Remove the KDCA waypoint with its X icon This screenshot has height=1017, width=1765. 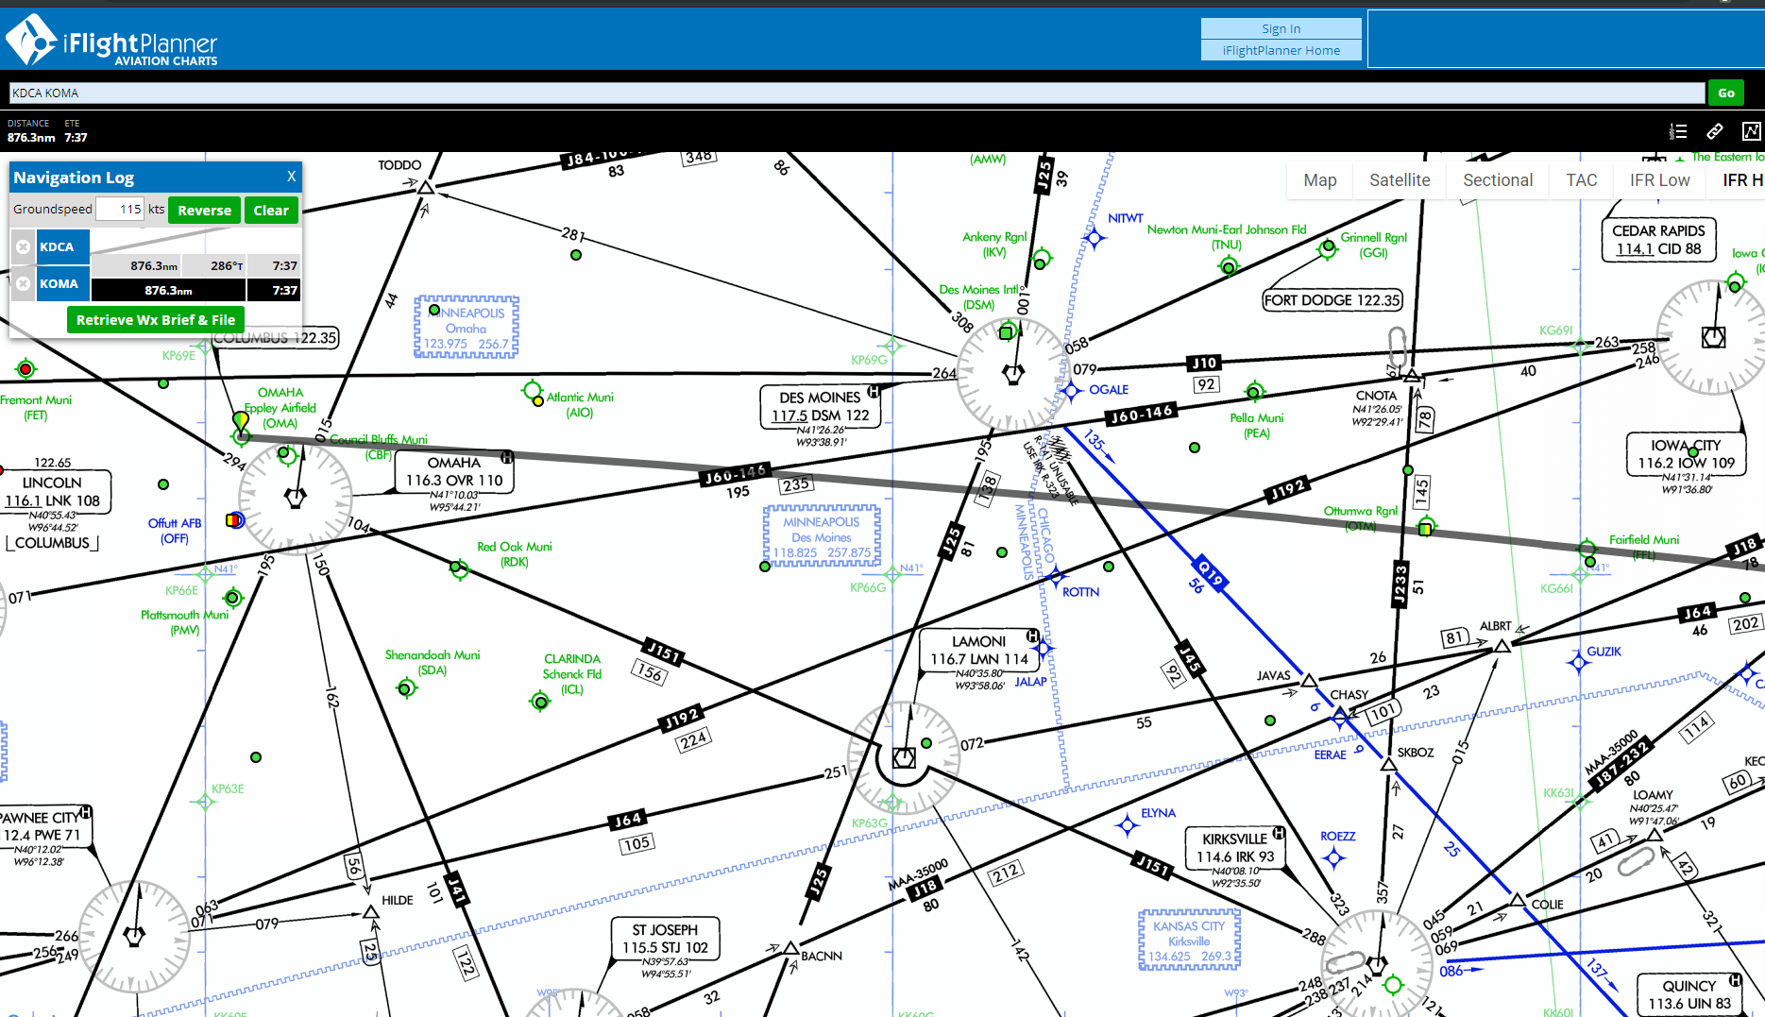(23, 246)
